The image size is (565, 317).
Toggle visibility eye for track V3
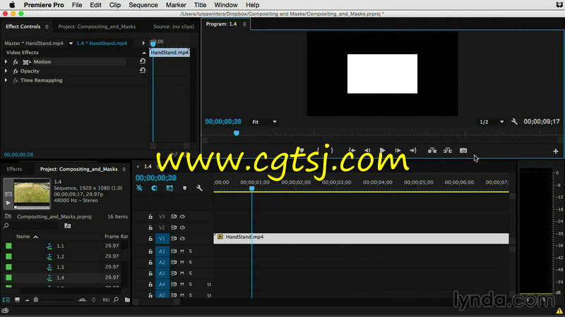[x=183, y=217]
